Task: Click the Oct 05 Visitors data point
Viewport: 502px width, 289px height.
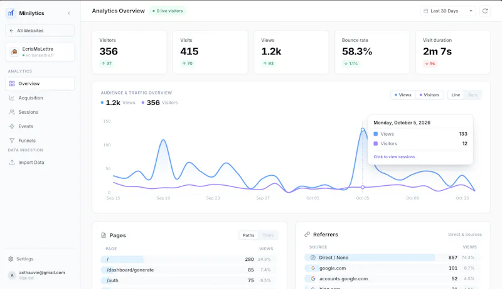Action: (363, 187)
